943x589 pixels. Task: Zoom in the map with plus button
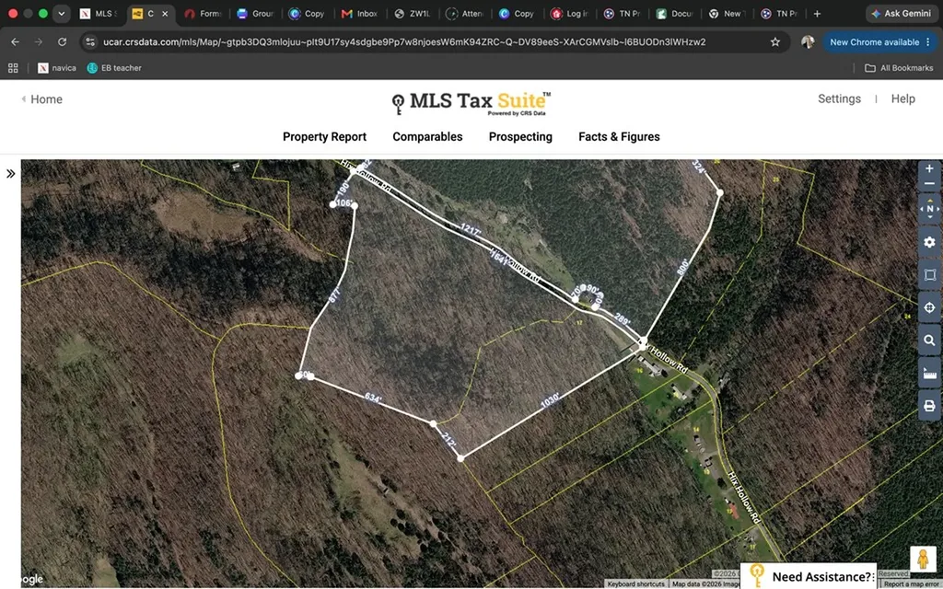pos(929,169)
